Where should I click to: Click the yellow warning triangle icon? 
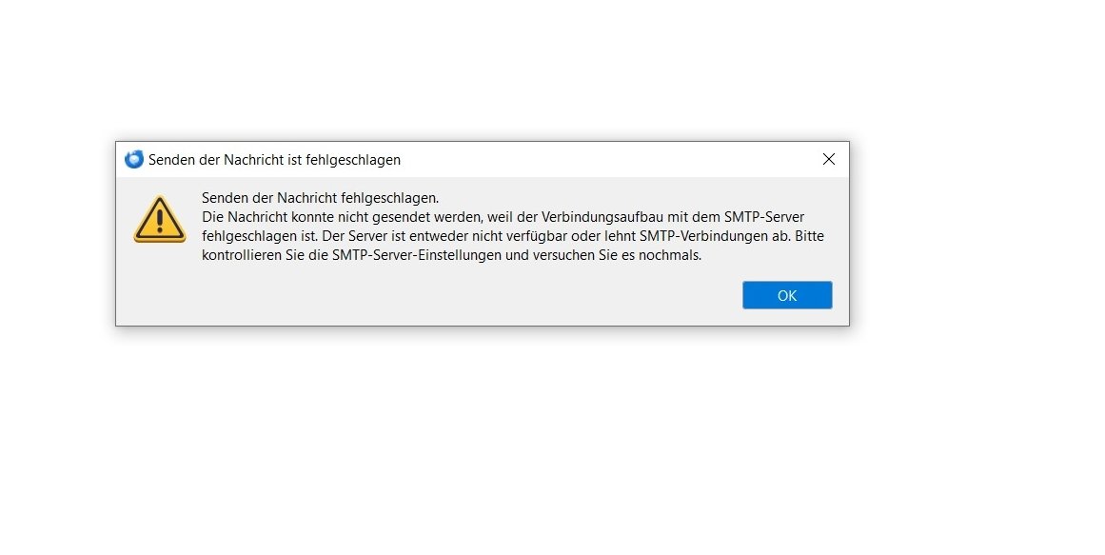point(160,219)
